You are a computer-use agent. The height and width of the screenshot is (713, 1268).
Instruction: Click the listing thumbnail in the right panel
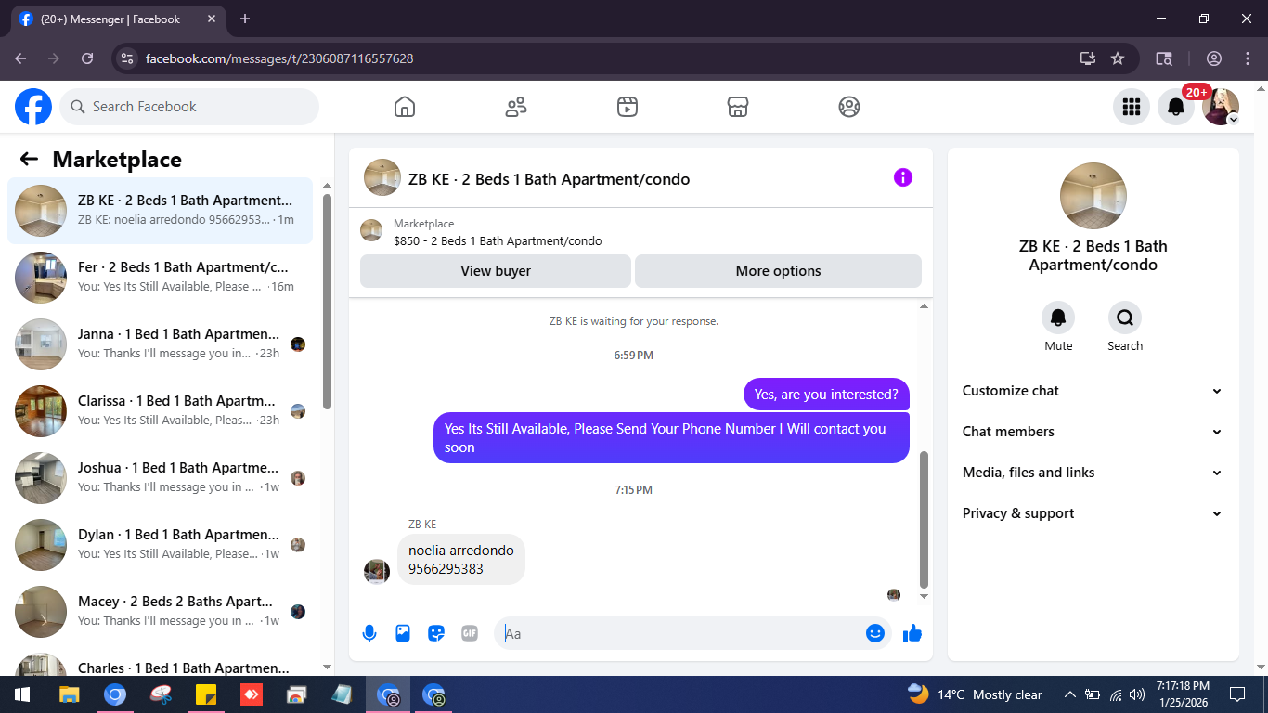(1093, 196)
